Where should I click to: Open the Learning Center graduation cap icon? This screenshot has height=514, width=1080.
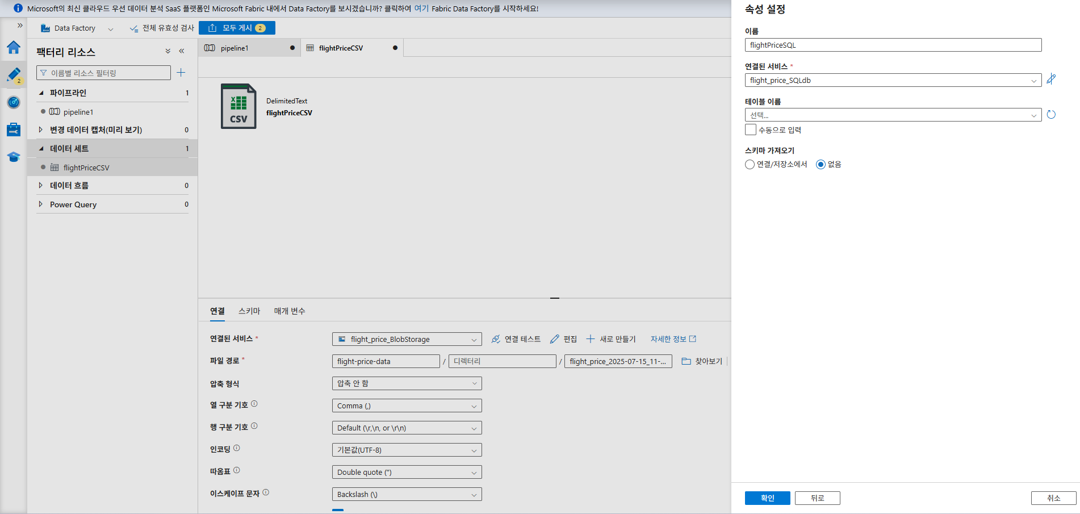14,157
